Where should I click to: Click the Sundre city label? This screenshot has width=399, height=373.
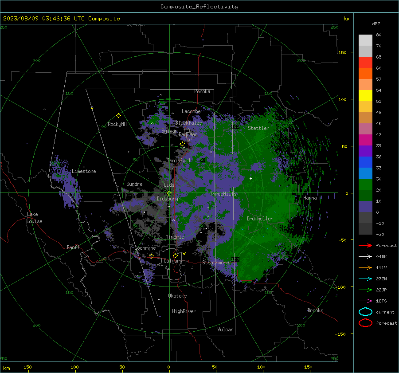(134, 184)
